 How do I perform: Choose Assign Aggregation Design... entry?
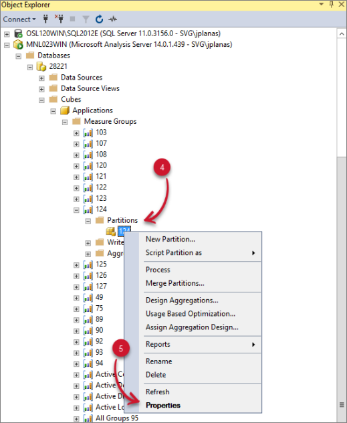pos(200,327)
